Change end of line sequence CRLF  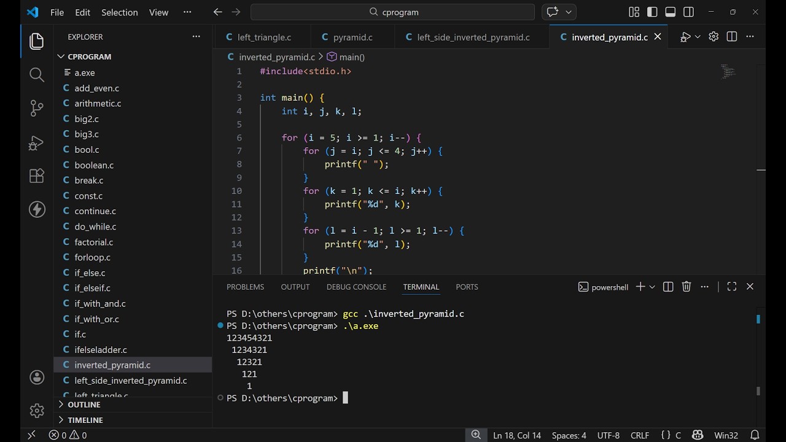point(640,435)
